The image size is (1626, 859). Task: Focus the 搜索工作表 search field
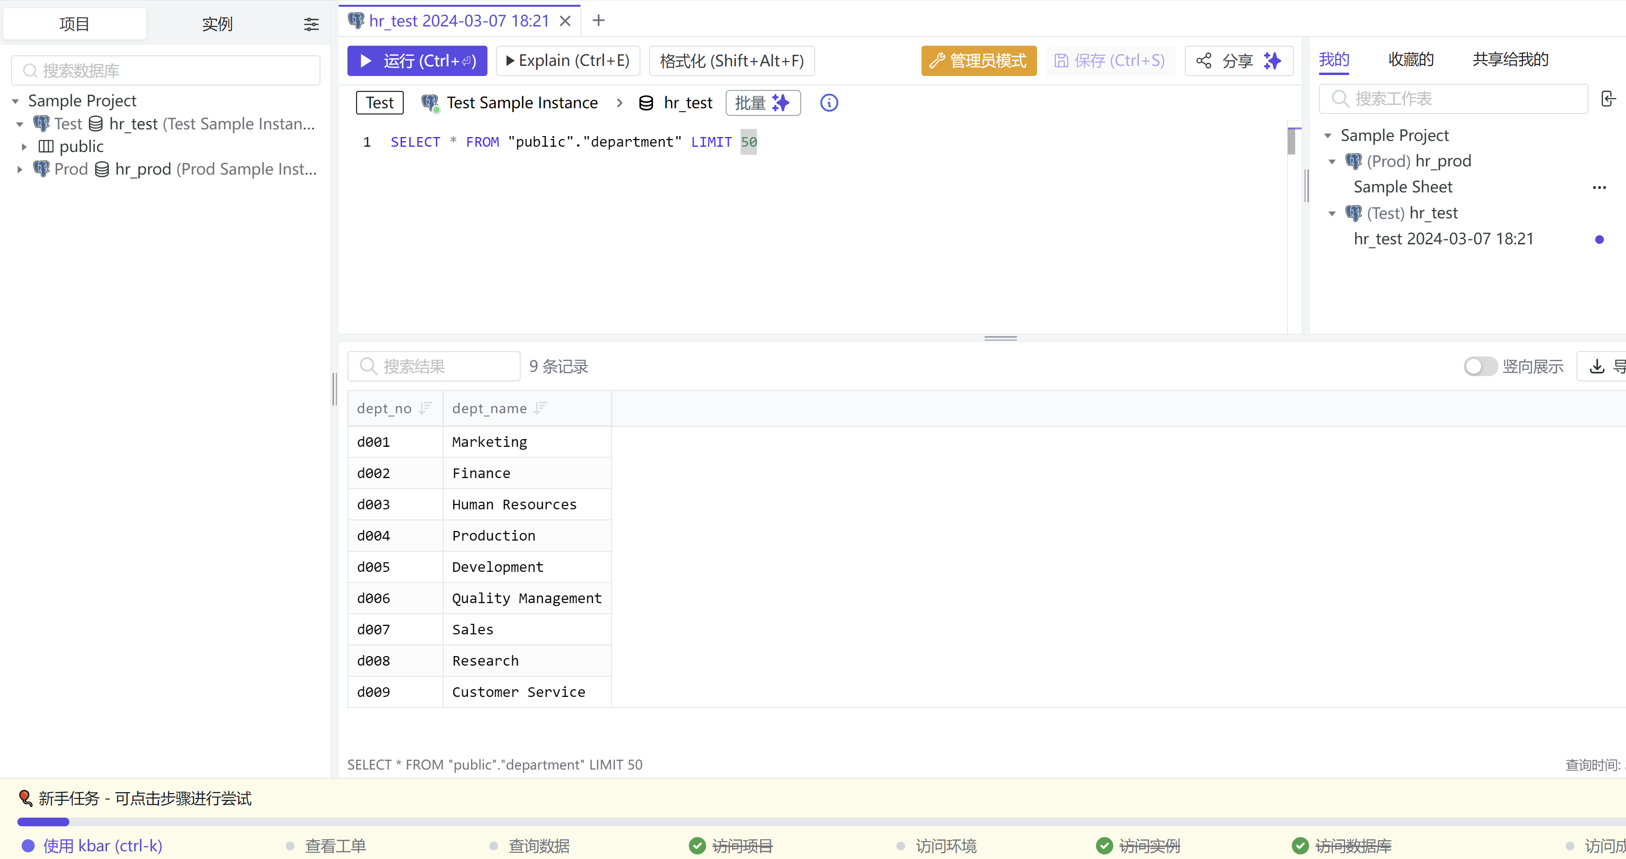pos(1453,99)
